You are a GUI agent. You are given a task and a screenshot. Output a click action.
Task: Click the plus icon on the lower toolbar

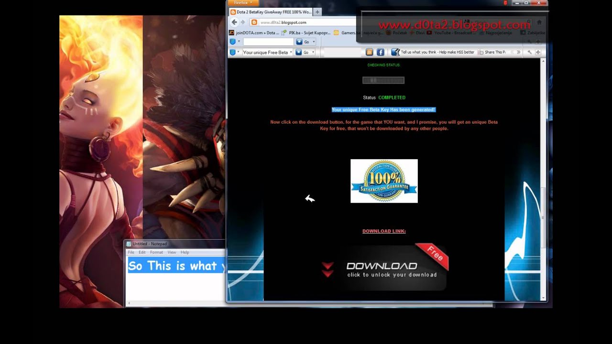(x=538, y=52)
